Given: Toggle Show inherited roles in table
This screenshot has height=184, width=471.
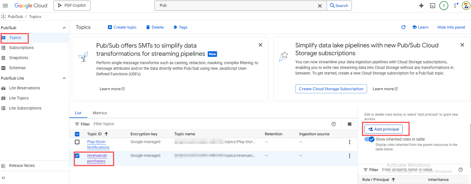Looking at the screenshot, I should point(370,139).
